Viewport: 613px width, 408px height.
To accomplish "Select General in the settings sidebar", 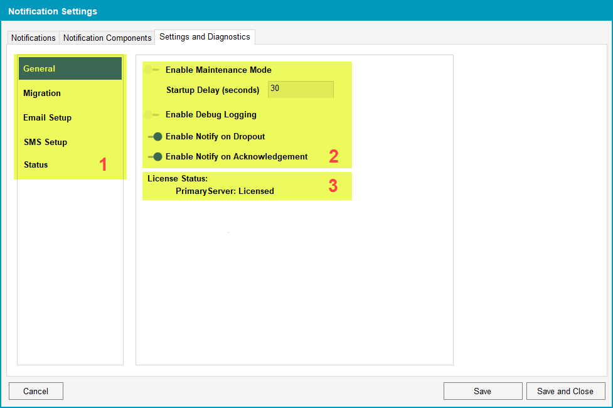I will [x=70, y=68].
